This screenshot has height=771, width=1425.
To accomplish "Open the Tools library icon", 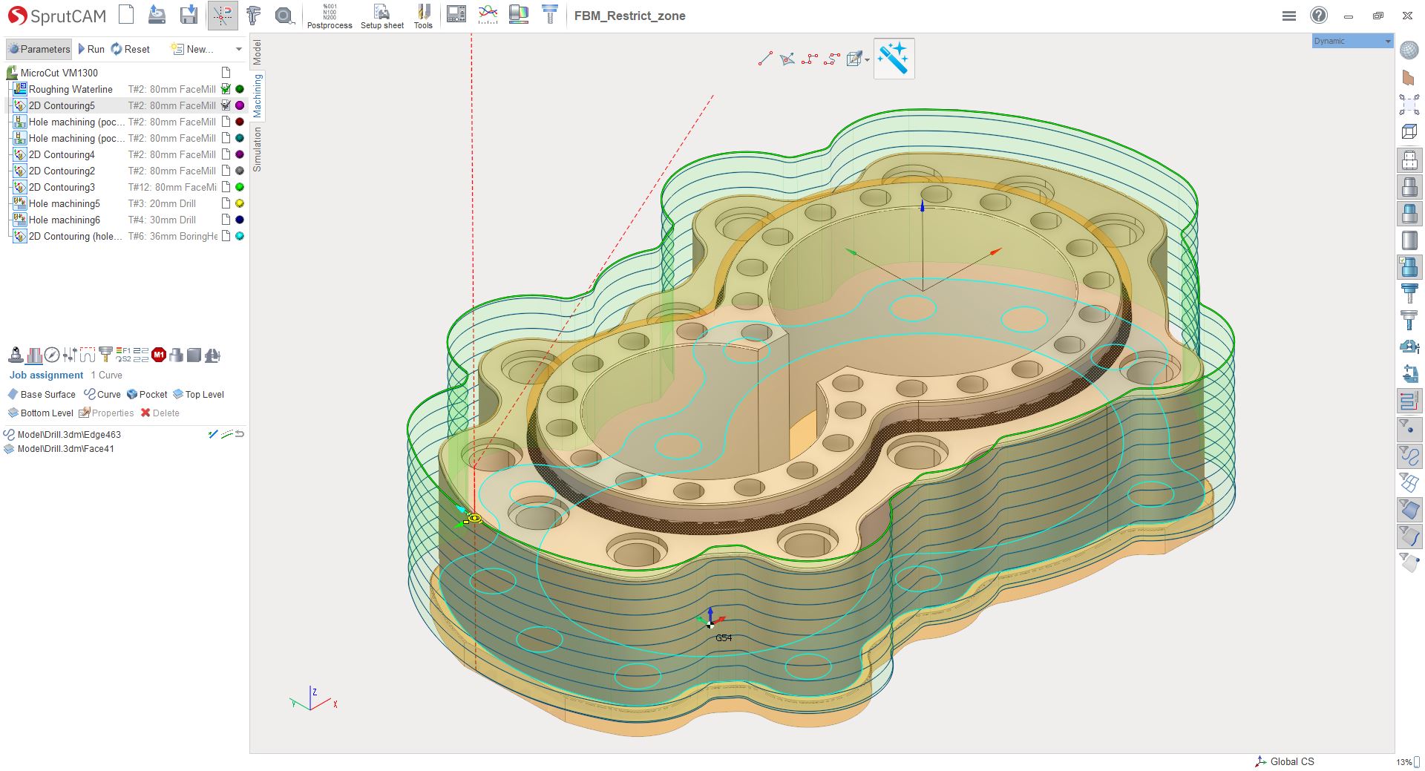I will pos(423,16).
